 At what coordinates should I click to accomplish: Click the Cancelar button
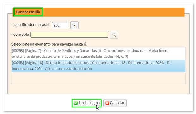[115, 103]
